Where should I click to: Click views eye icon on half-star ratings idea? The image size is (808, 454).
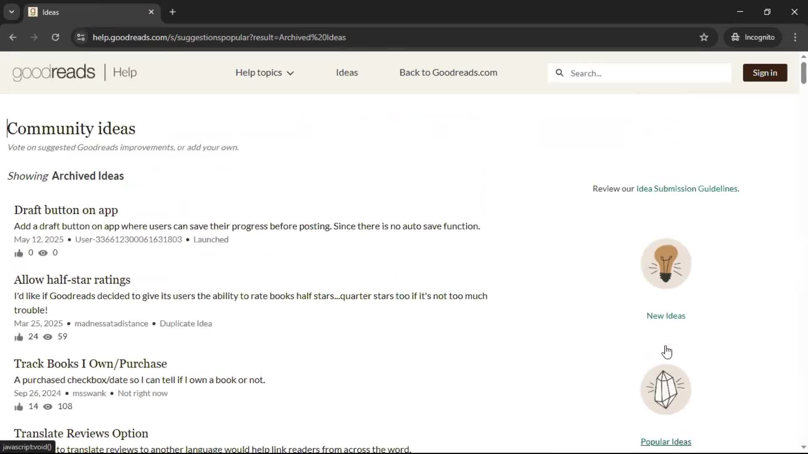click(48, 337)
